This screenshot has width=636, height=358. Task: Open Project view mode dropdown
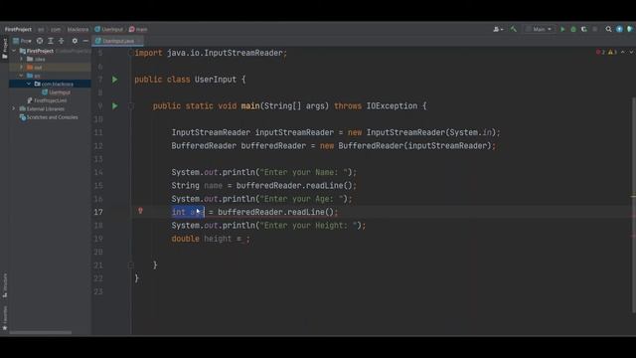tap(22, 41)
